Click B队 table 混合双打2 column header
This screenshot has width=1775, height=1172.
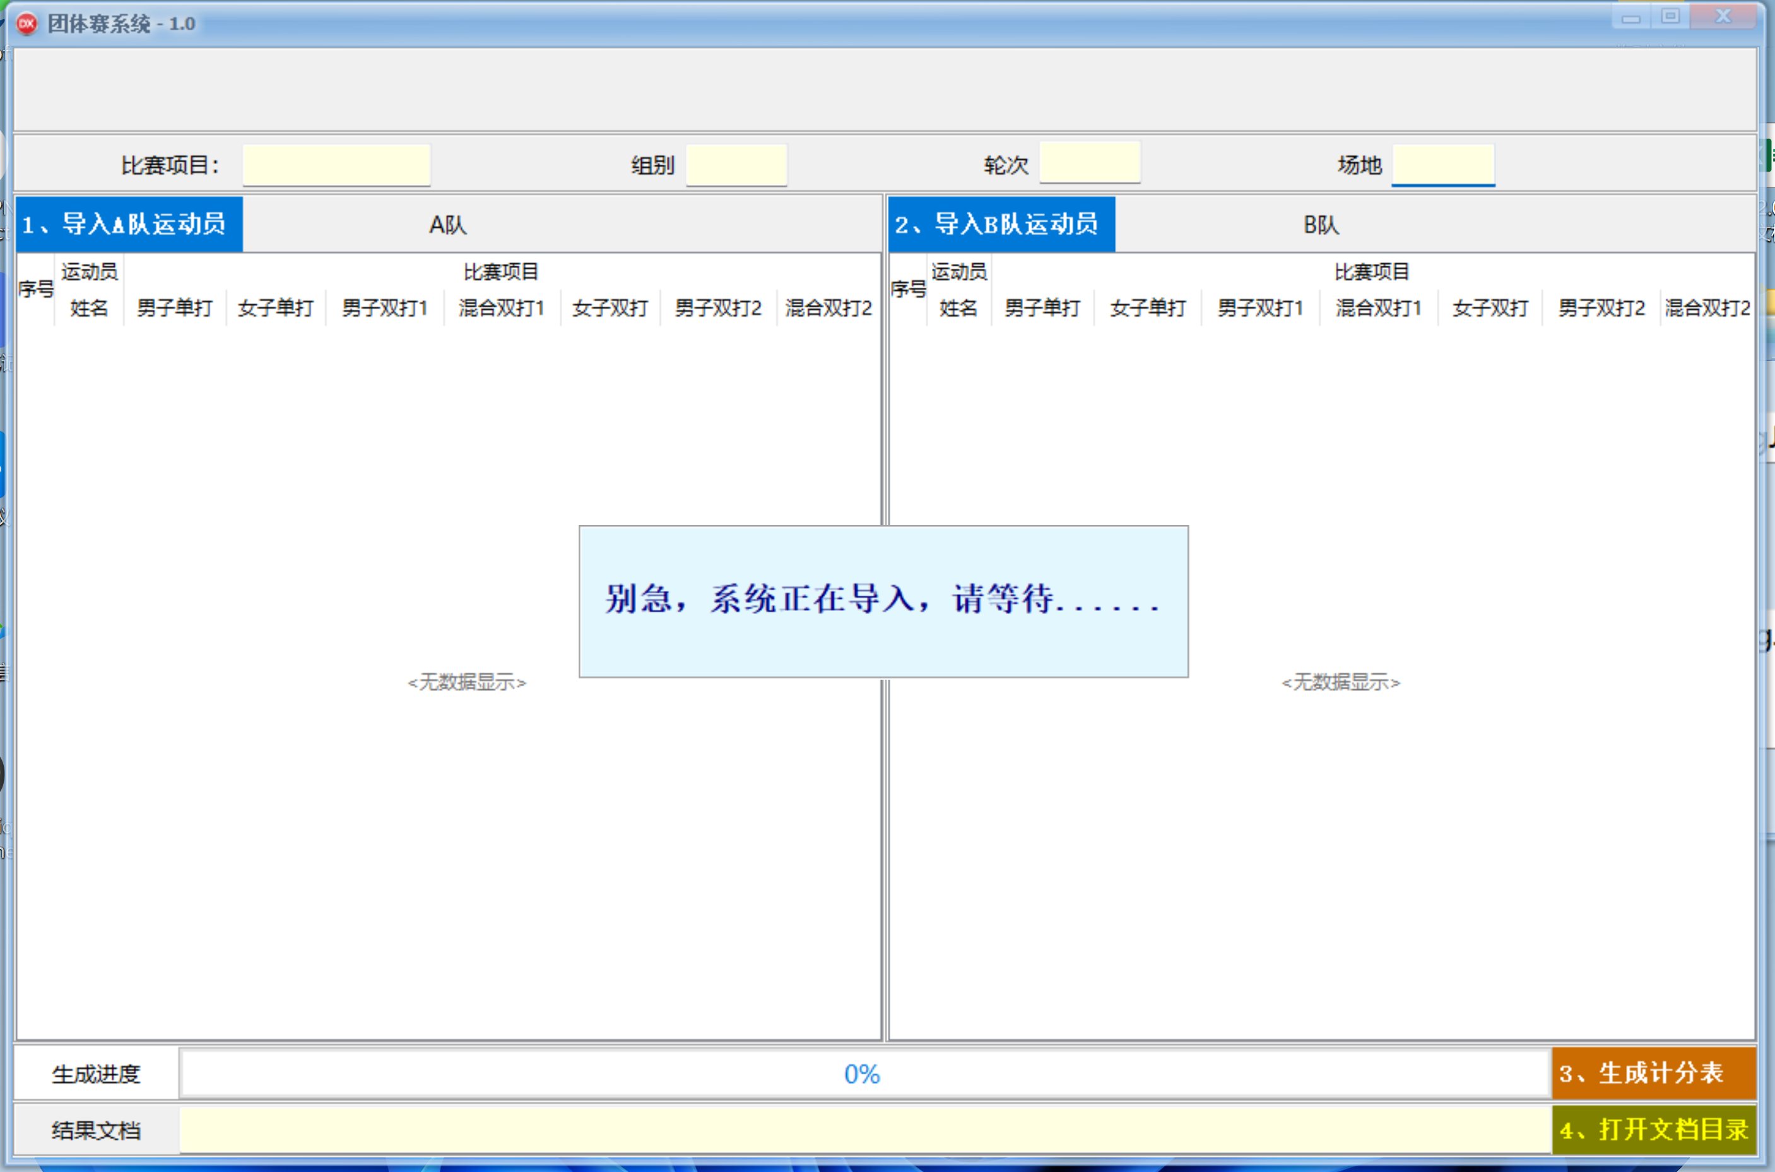click(1707, 308)
